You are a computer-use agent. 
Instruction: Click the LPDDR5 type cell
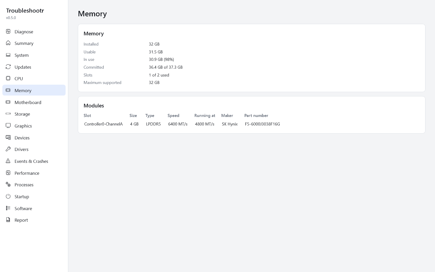(153, 124)
